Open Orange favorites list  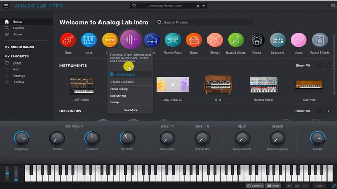[x=19, y=76]
